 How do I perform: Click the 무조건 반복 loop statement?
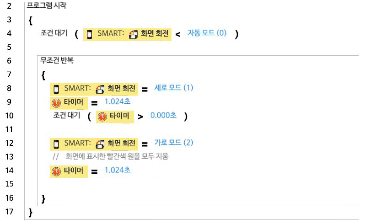coord(57,60)
